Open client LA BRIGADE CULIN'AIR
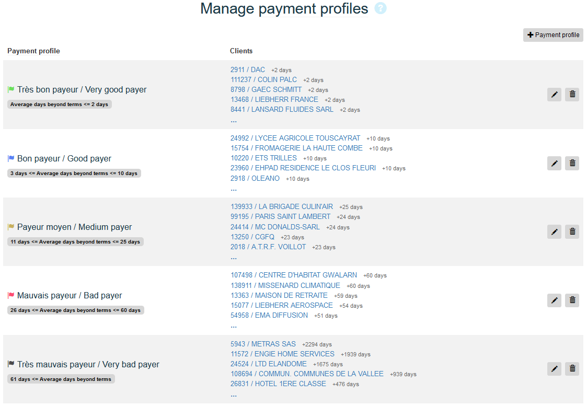This screenshot has width=587, height=406. point(282,206)
